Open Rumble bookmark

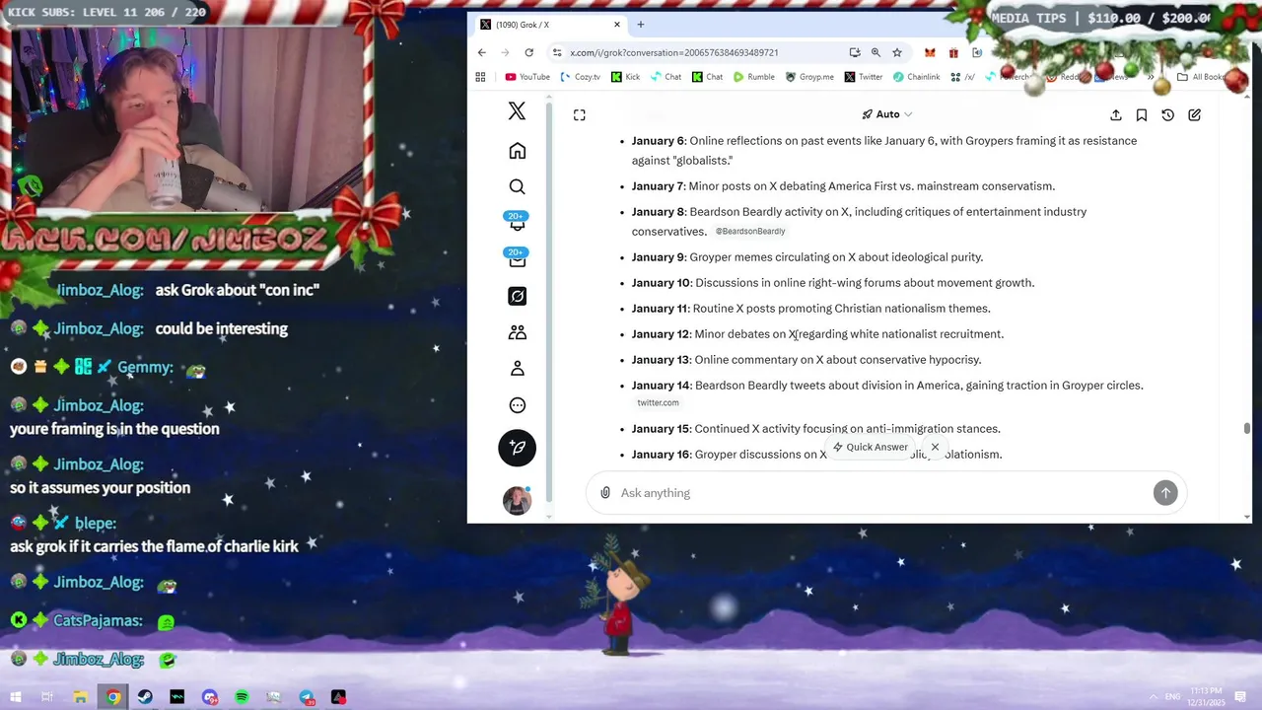click(x=753, y=77)
